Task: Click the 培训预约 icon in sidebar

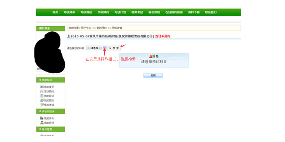Action: [x=42, y=91]
